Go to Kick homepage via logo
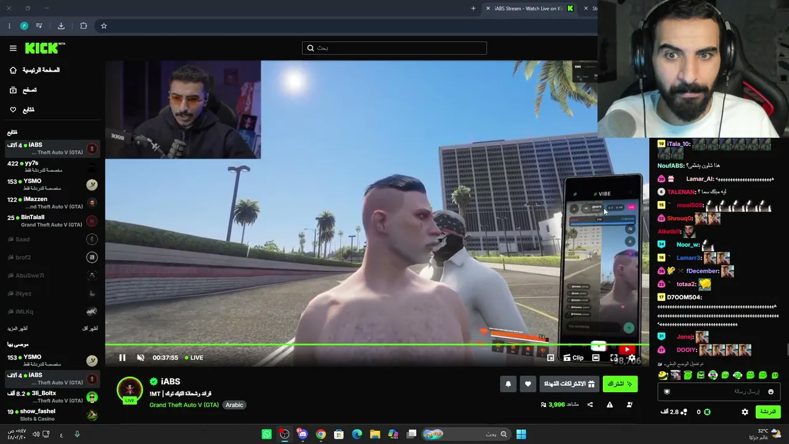The width and height of the screenshot is (789, 444). point(45,48)
